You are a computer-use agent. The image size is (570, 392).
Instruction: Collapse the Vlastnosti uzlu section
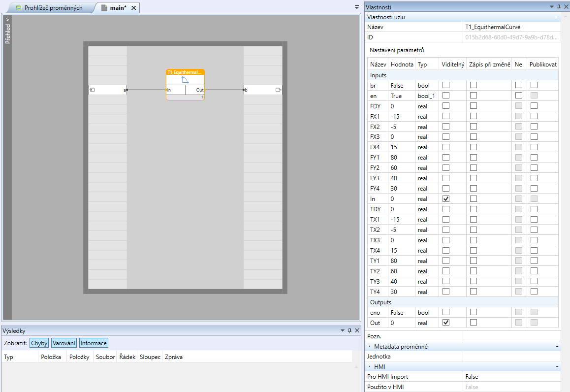(x=557, y=17)
